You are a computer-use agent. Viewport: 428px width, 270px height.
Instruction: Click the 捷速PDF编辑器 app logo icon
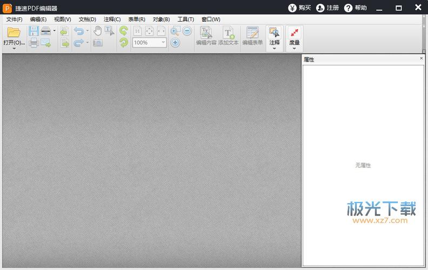8,8
